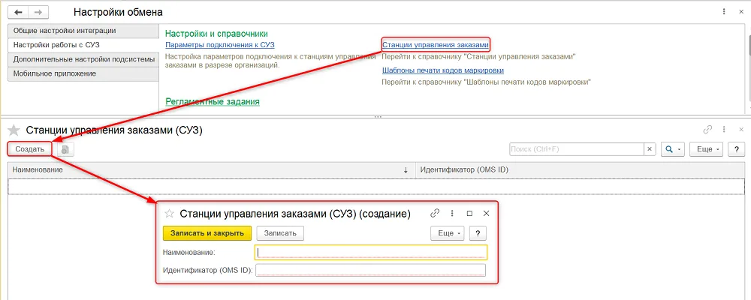
Task: Open Параметры подключения к СУЗ link
Action: click(220, 45)
